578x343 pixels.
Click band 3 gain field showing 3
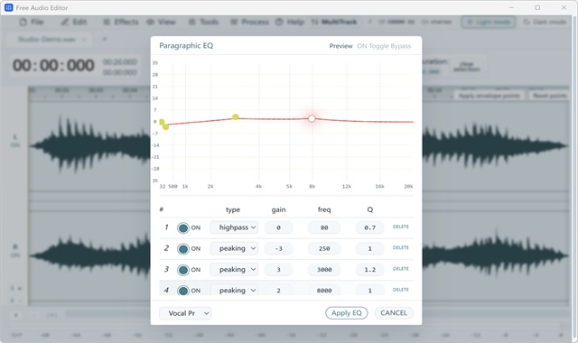(278, 270)
